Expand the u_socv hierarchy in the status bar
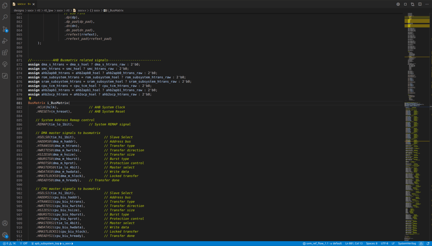The width and height of the screenshot is (432, 246). coord(67,243)
